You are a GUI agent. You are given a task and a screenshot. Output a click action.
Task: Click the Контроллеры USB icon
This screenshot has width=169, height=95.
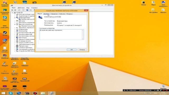pyautogui.click(x=17, y=34)
